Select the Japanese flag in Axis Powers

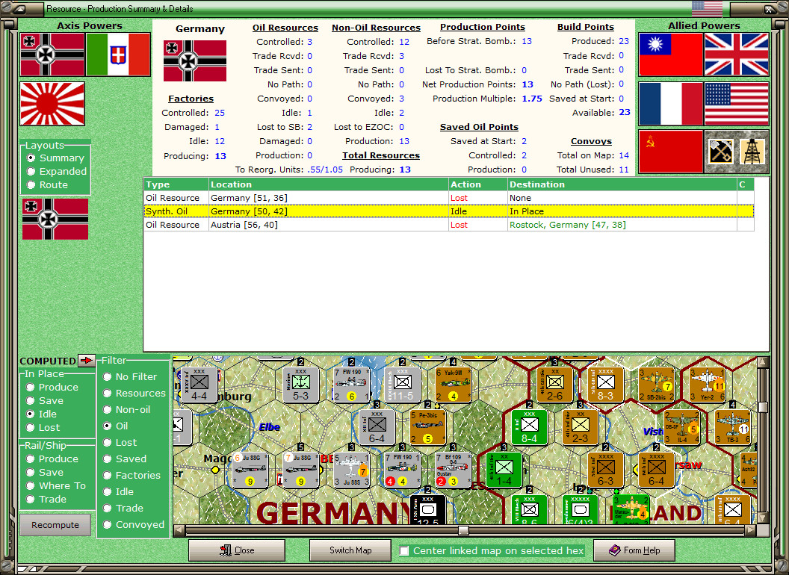52,104
